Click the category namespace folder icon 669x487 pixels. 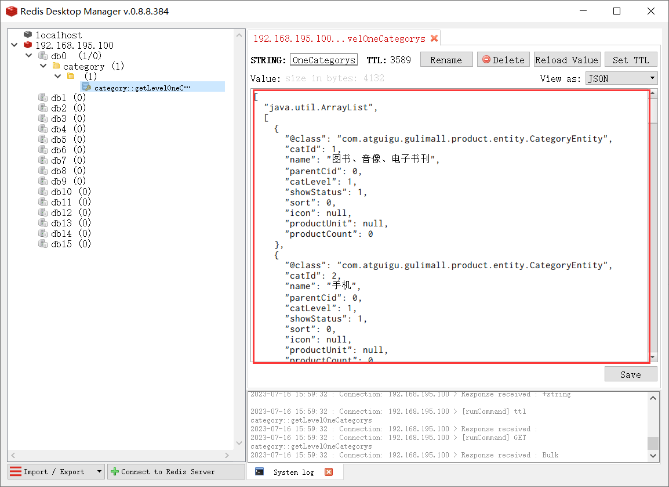pos(56,66)
